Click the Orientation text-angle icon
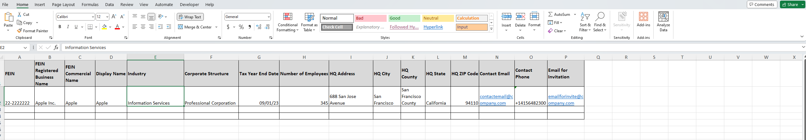Viewport: 806px width, 140px height. (161, 16)
